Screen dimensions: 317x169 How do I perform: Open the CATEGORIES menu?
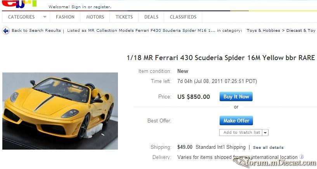pyautogui.click(x=21, y=17)
